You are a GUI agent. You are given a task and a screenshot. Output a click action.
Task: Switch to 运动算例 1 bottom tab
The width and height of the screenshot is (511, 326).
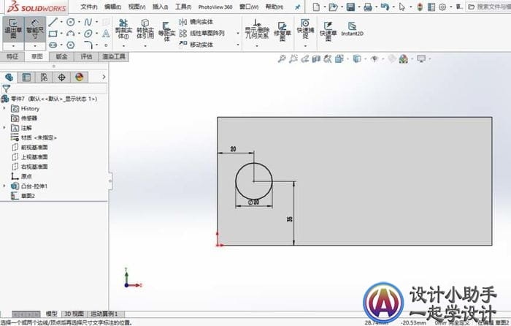coord(104,314)
